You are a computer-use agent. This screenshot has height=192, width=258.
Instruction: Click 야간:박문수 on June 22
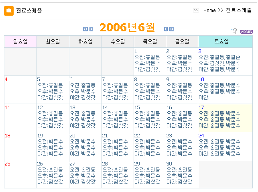pos(147,154)
